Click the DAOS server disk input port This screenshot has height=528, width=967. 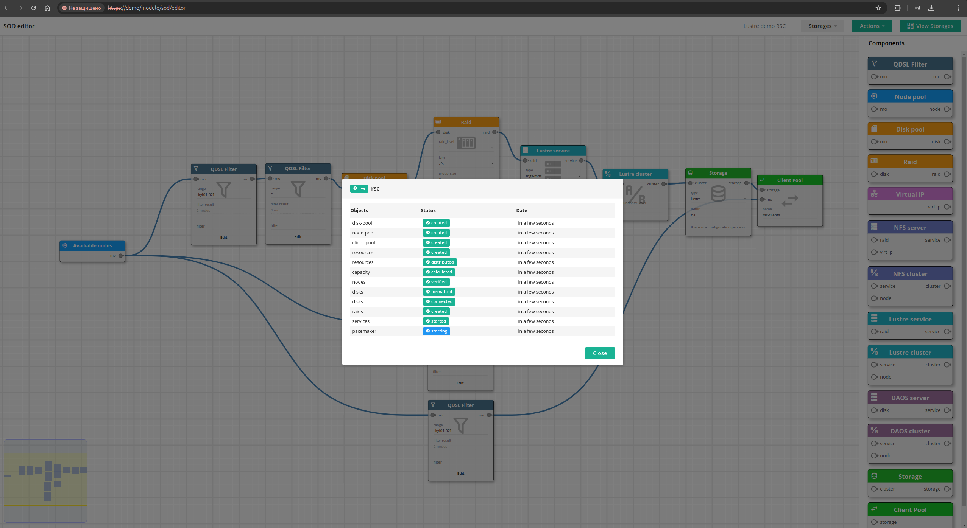(874, 410)
